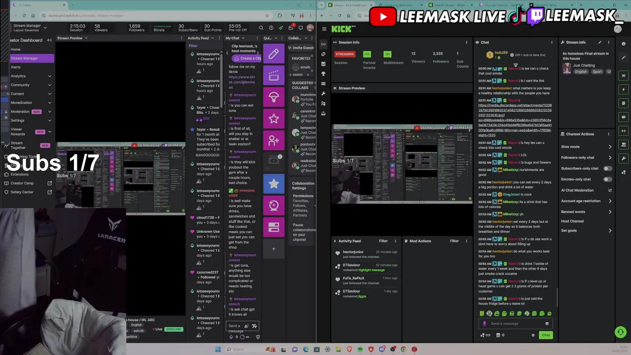Open Kick Chat panel three-dot menu

click(552, 42)
